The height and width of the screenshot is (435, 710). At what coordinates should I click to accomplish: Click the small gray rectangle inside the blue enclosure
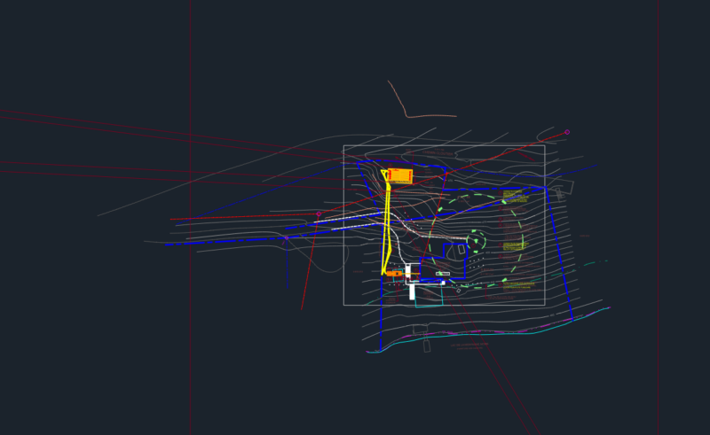click(x=461, y=249)
